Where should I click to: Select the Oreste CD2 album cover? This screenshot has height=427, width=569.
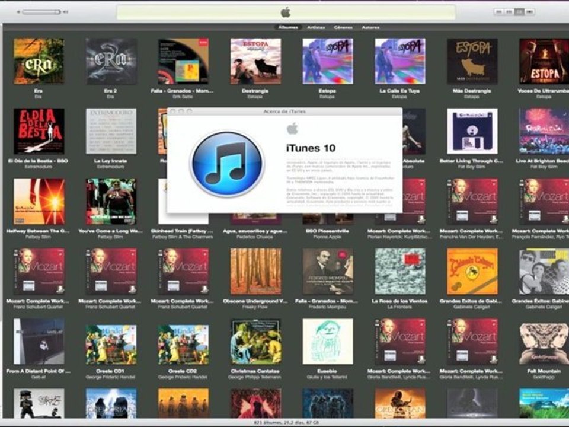coord(183,344)
